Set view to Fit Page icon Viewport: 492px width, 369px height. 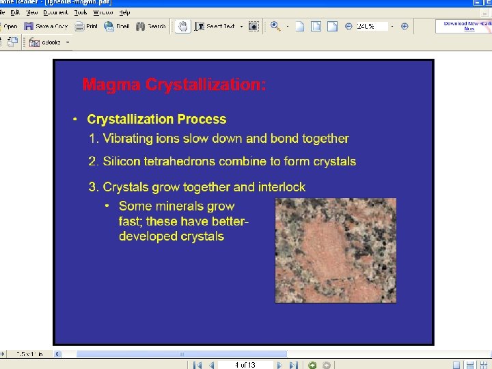coord(316,27)
